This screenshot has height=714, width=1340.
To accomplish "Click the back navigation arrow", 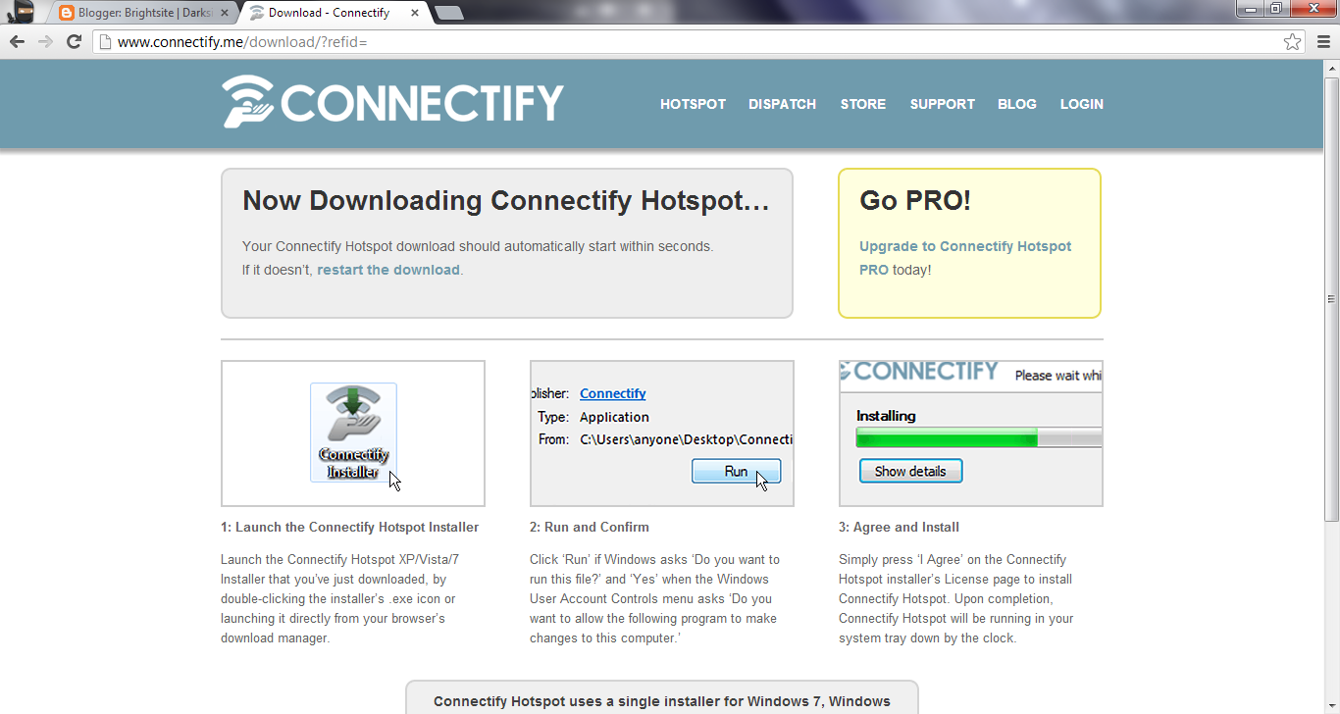I will 16,41.
